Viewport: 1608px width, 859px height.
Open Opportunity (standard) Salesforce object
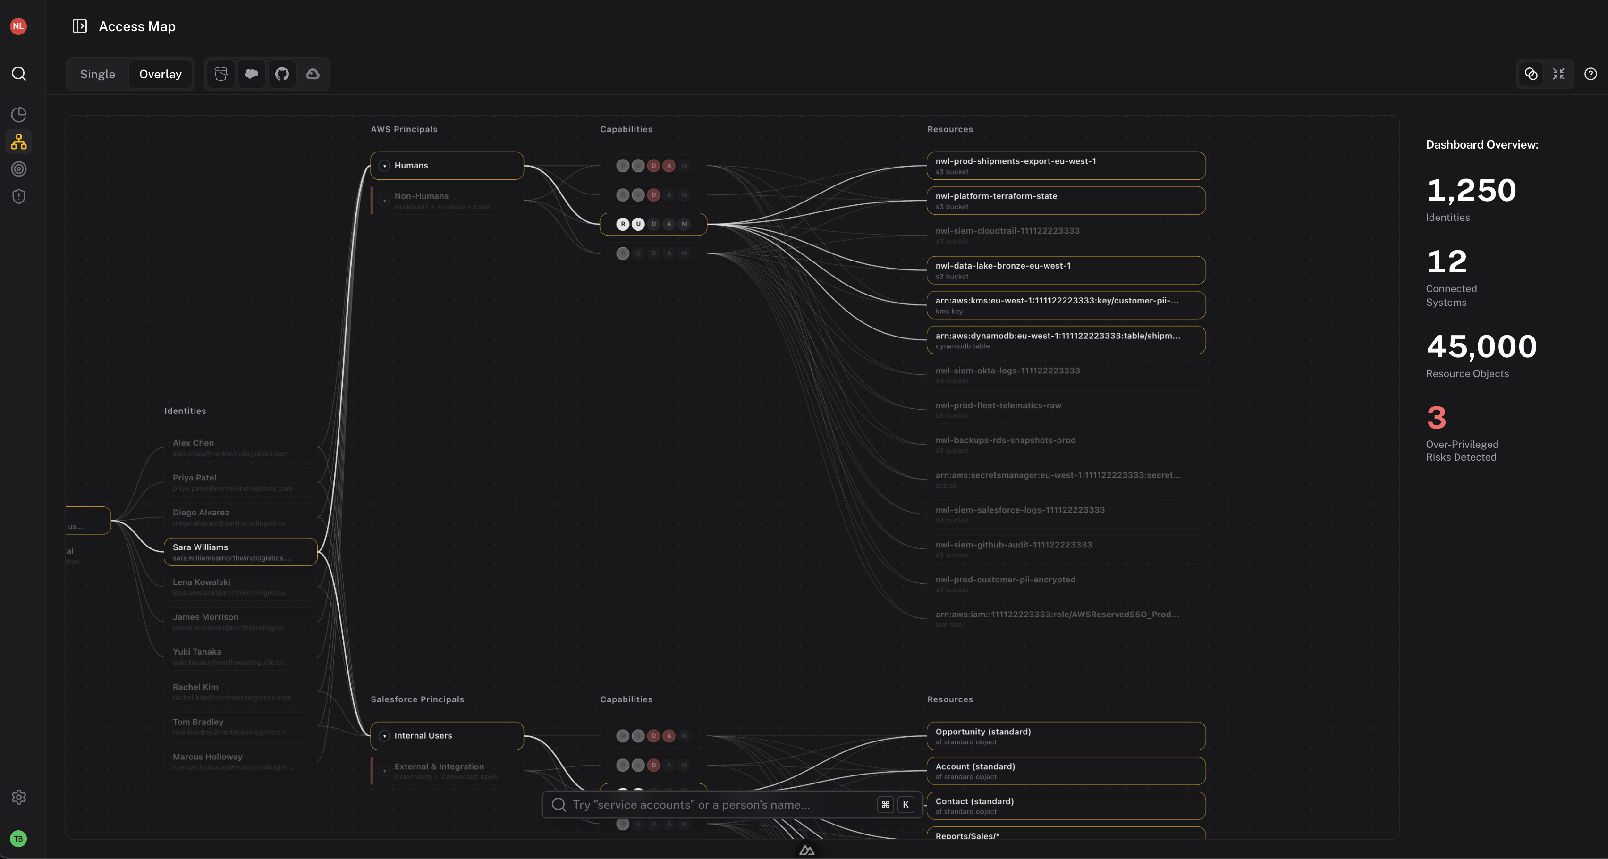[1066, 736]
